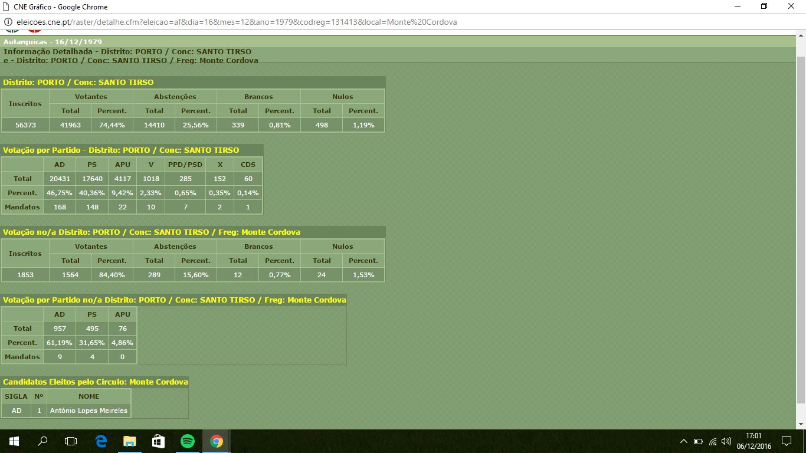This screenshot has height=453, width=806.
Task: Select Google Chrome taskbar icon
Action: [x=216, y=441]
